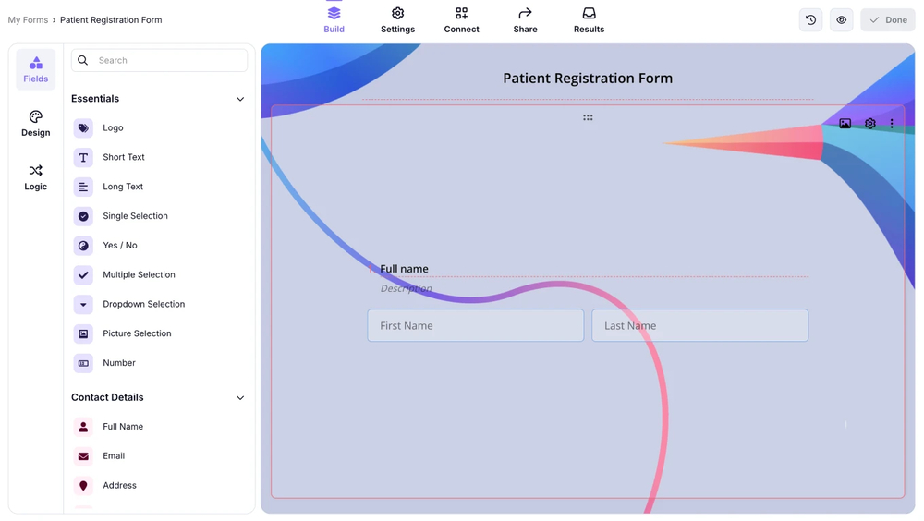Screen dimensions: 924x521
Task: Click the drag handle dots above field
Action: click(588, 118)
